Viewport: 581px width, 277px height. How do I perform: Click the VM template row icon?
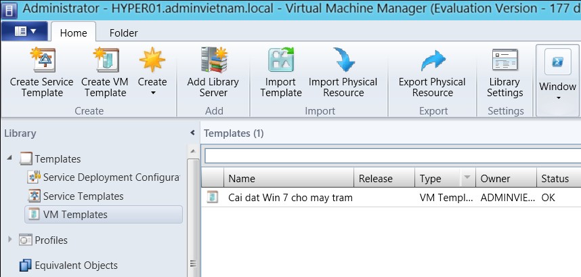[x=213, y=197]
